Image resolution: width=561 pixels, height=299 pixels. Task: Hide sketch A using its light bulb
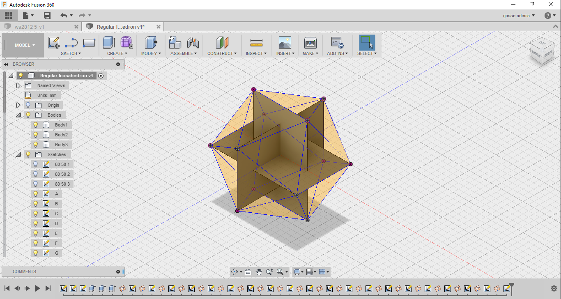click(x=36, y=194)
